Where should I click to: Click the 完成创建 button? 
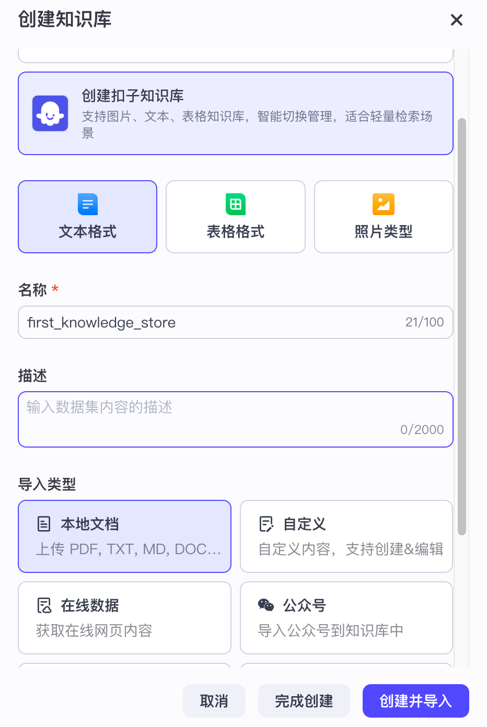pos(304,701)
